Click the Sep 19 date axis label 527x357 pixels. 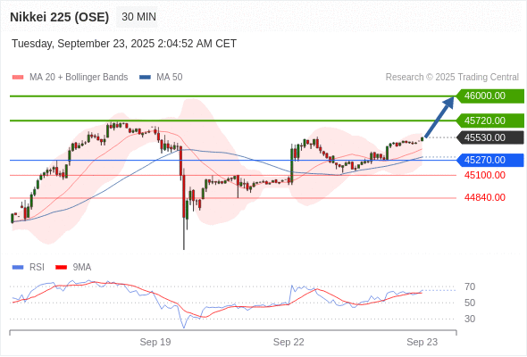155,342
